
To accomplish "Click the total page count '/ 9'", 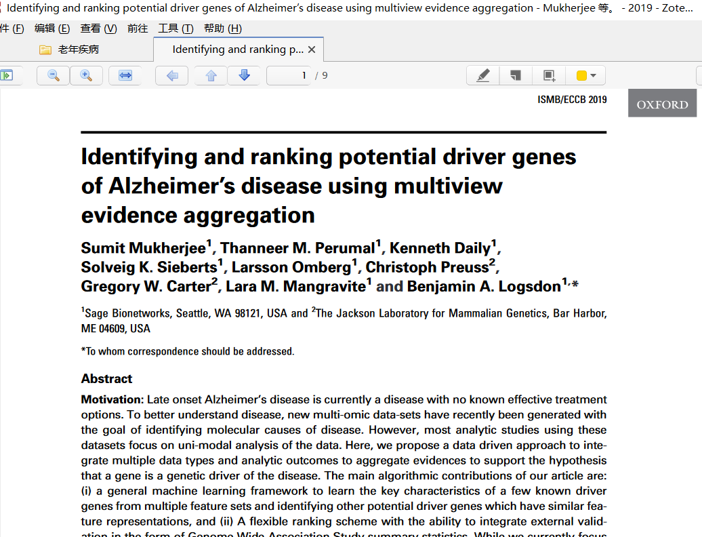I will pos(321,75).
